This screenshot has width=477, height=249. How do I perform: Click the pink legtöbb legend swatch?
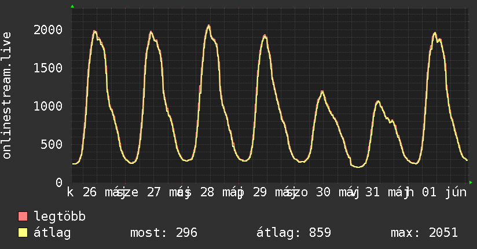[x=23, y=217]
